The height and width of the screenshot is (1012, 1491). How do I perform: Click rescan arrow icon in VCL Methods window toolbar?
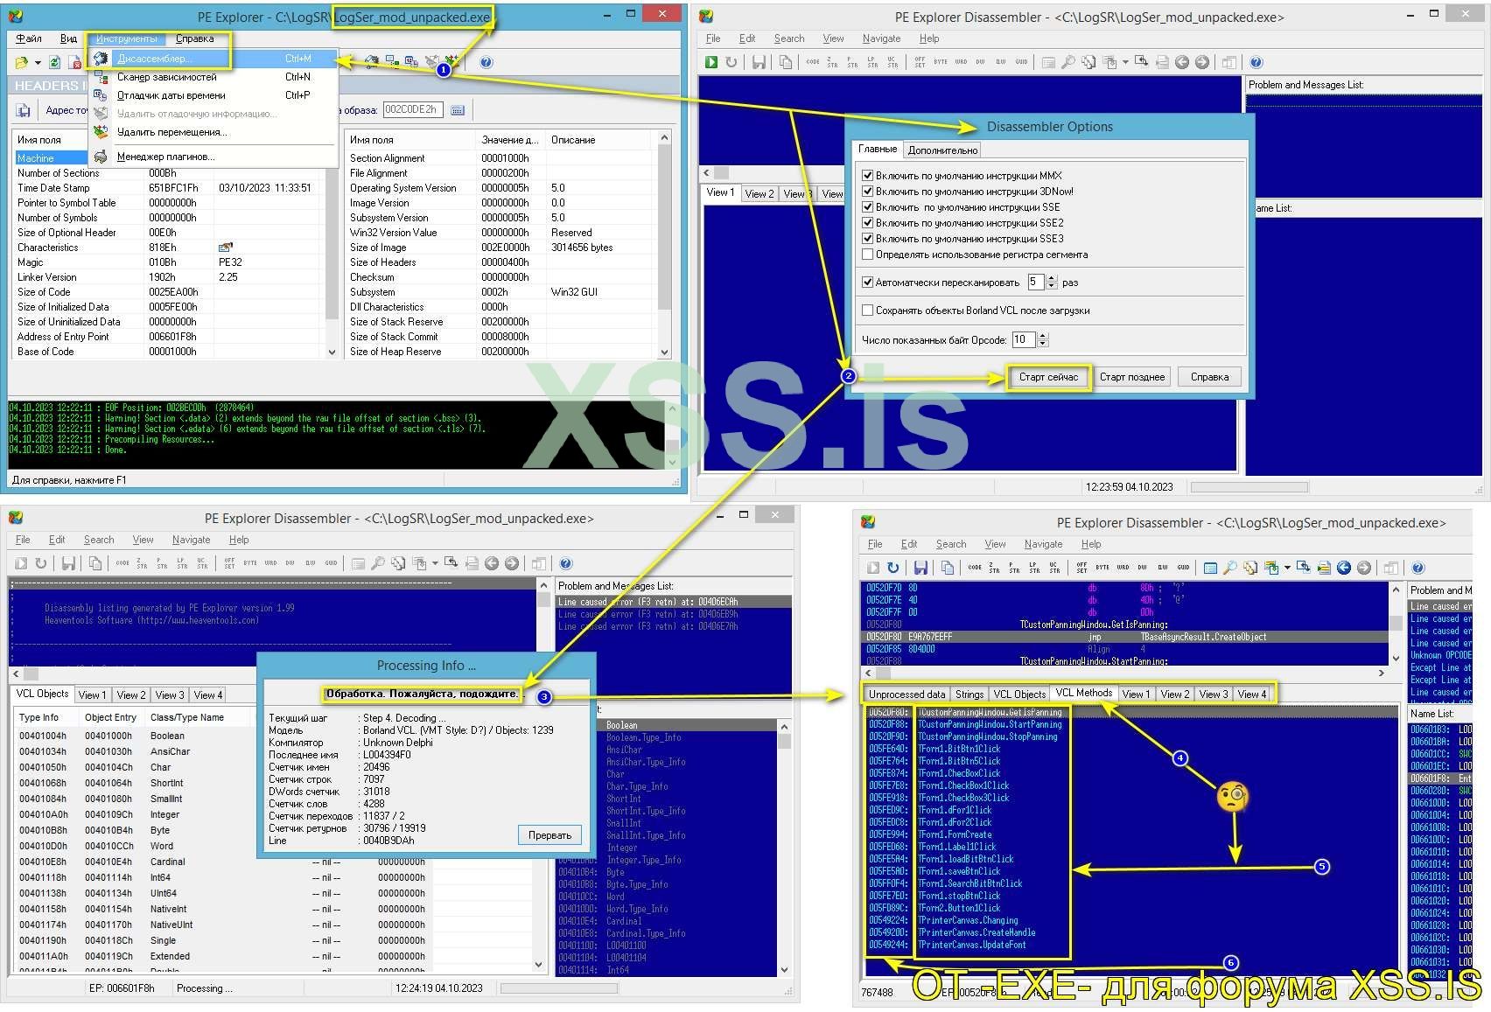892,568
